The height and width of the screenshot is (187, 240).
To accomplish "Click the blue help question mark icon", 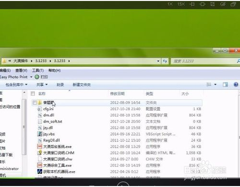I will (x=236, y=85).
